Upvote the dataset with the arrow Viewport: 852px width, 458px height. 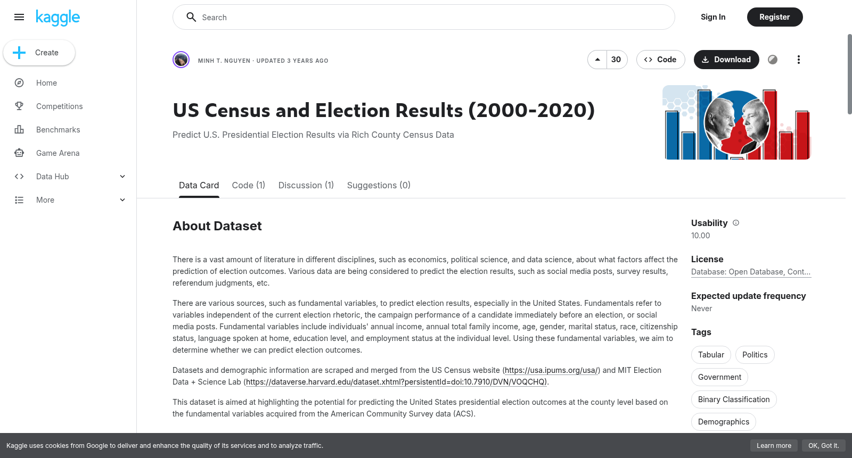coord(597,60)
